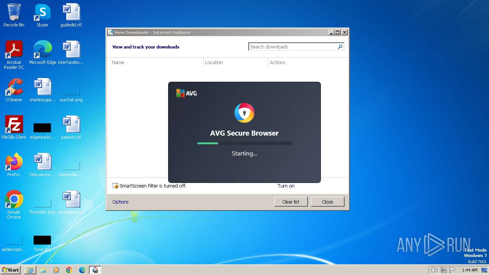489x275 pixels.
Task: Click the AVG logo in splash window
Action: pyautogui.click(x=186, y=93)
